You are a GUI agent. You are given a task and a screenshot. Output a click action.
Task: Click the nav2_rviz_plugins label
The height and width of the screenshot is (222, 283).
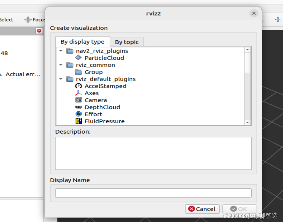[102, 51]
